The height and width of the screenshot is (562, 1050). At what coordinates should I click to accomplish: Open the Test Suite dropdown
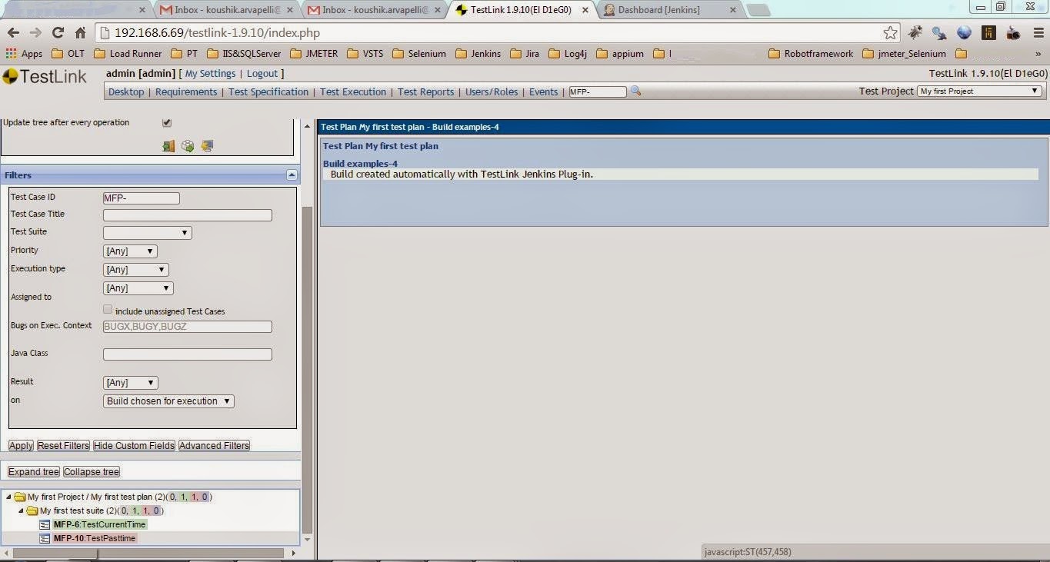[x=147, y=232]
